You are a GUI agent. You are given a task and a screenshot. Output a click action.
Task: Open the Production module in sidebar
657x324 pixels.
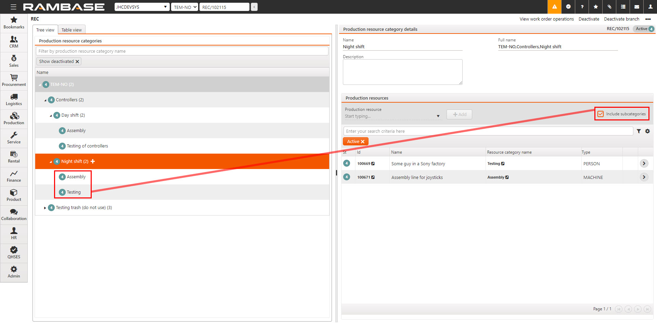tap(14, 118)
